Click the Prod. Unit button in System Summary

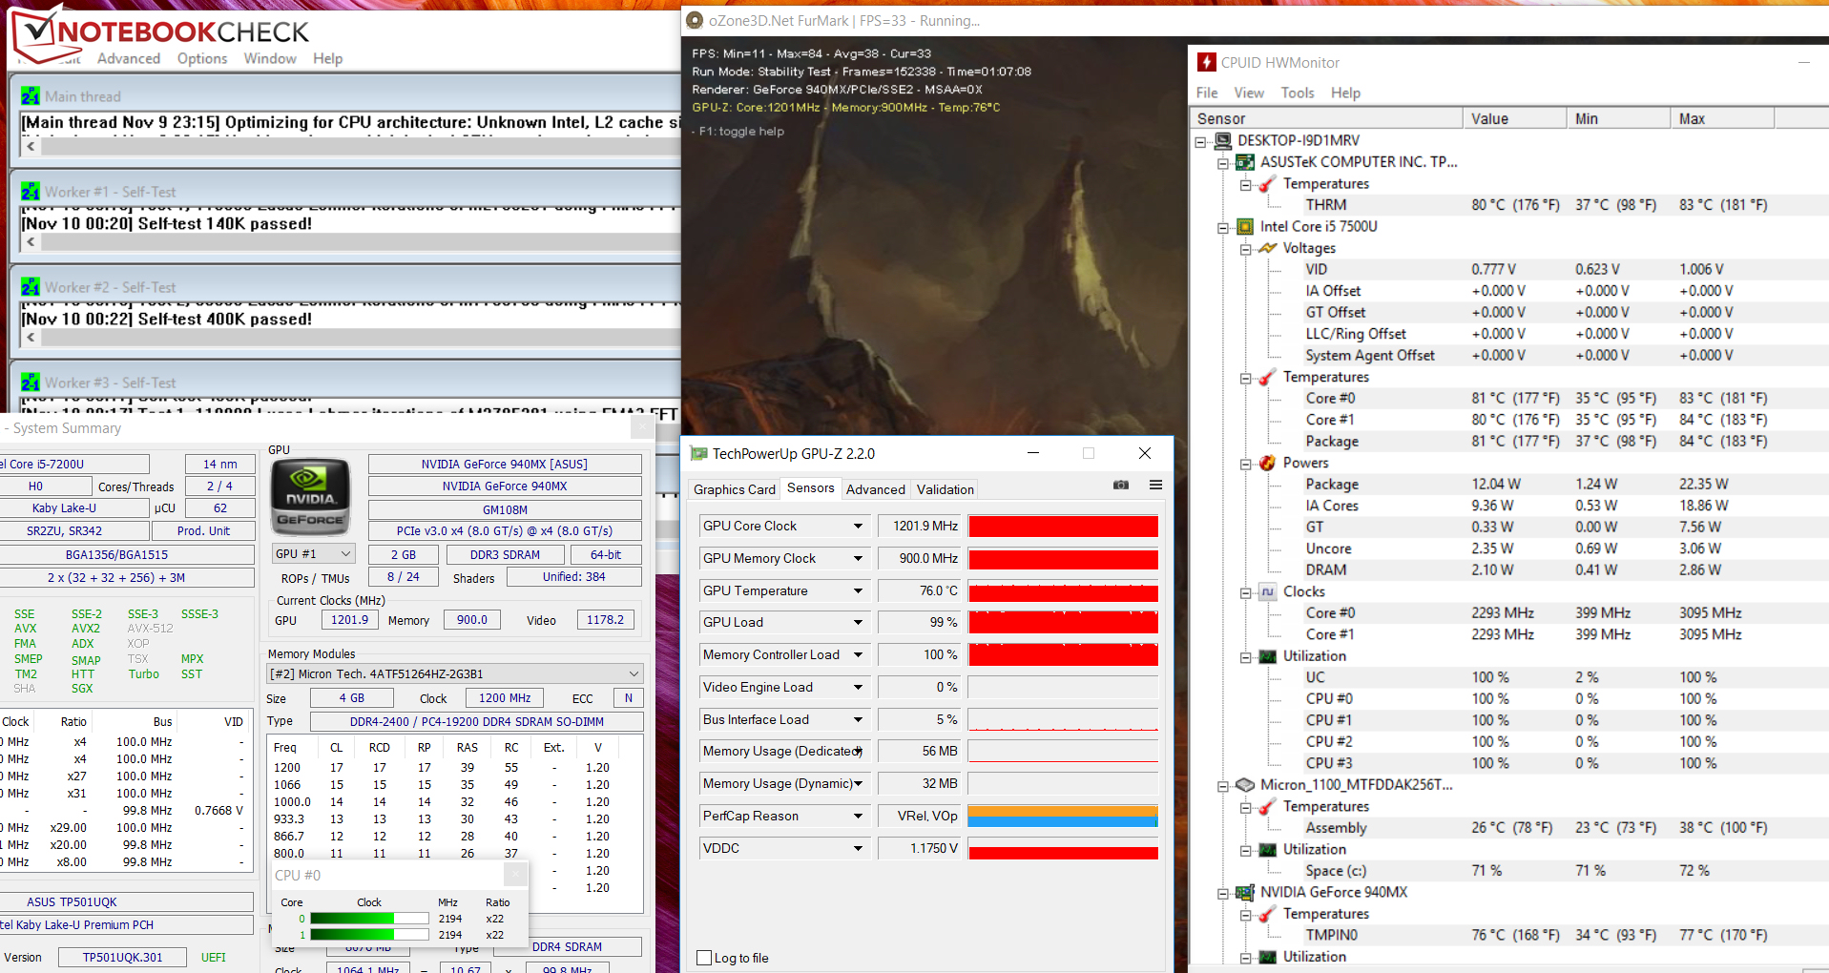click(203, 530)
